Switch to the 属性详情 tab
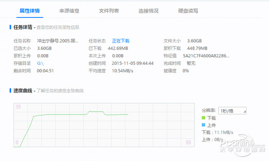The height and width of the screenshot is (161, 269). point(30,11)
